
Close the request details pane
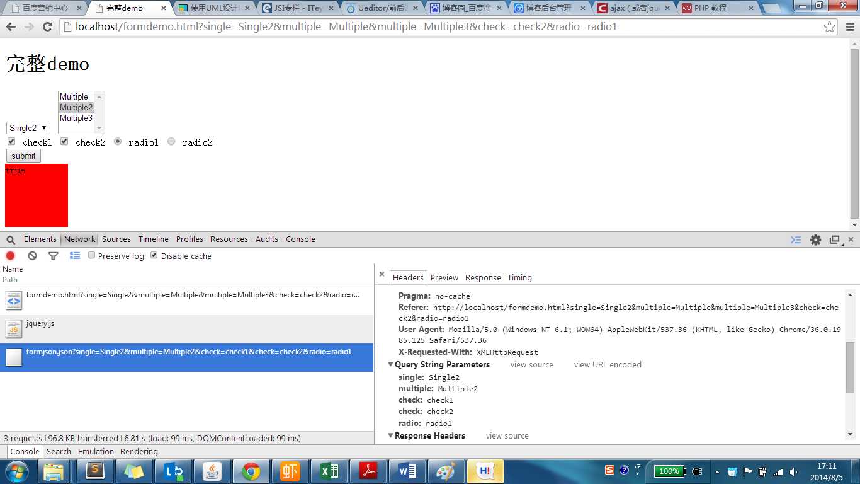pos(382,274)
